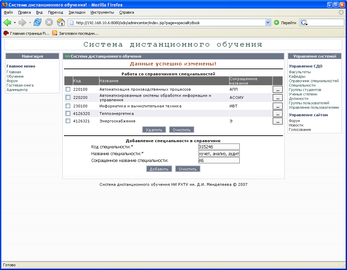Open the Управление пользователями link
The image size is (347, 270).
tap(314, 107)
